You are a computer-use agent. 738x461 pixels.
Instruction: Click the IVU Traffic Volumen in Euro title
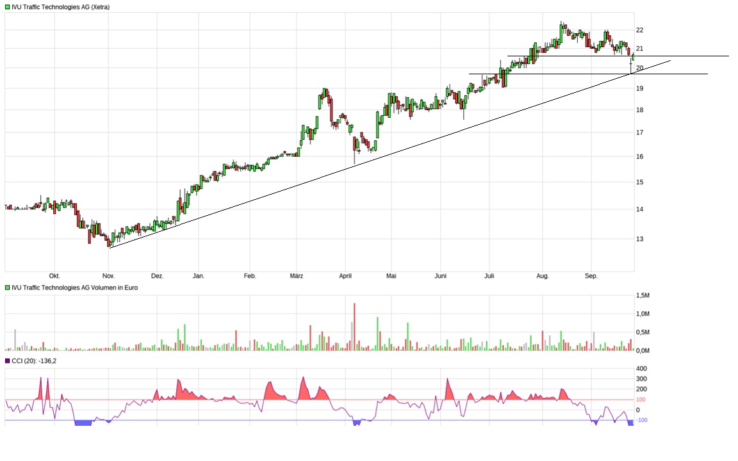74,287
